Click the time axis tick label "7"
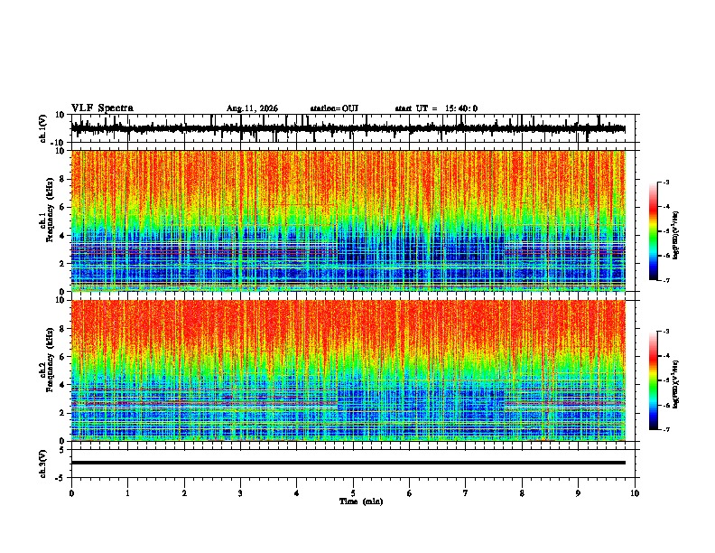 466,493
